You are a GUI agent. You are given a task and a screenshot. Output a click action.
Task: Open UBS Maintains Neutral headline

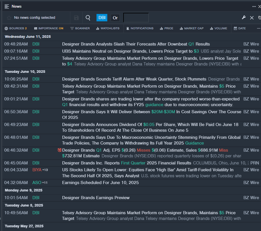[130, 51]
